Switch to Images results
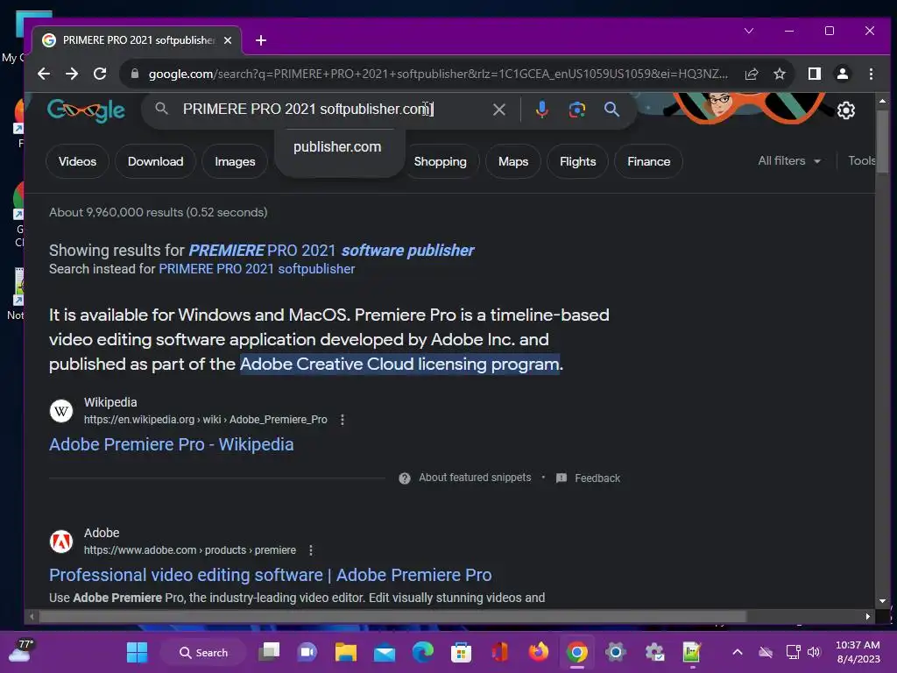The width and height of the screenshot is (897, 673). [x=235, y=161]
